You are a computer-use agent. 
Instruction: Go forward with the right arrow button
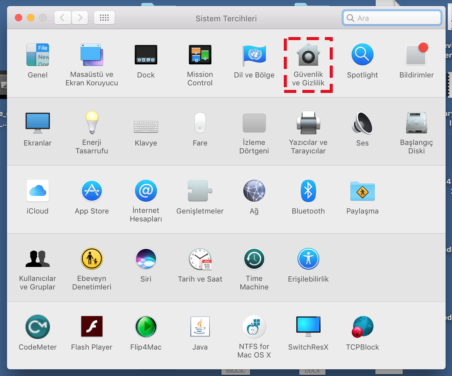(x=80, y=18)
